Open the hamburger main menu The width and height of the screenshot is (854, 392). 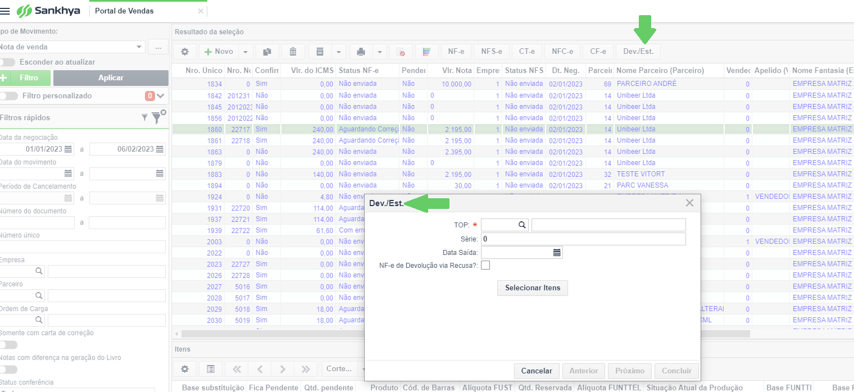tap(5, 11)
